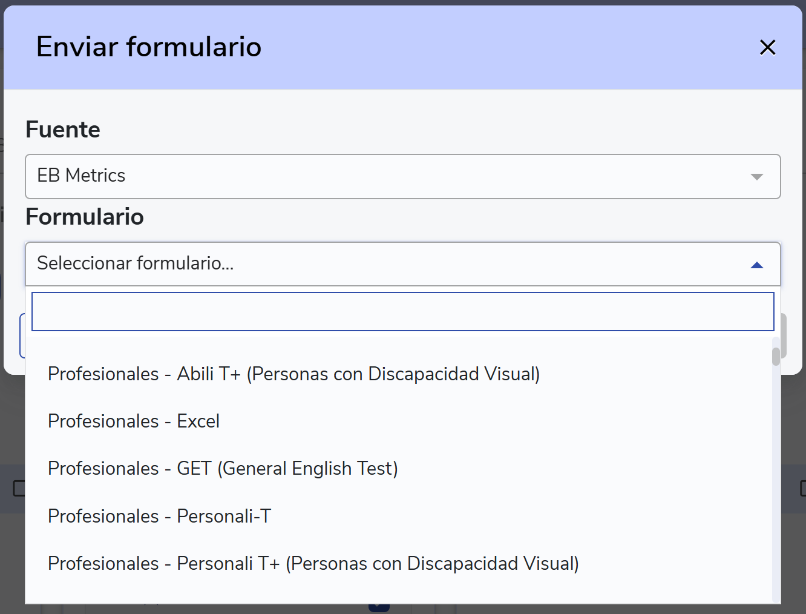Toggle the background checkbox at right edge

(x=802, y=488)
